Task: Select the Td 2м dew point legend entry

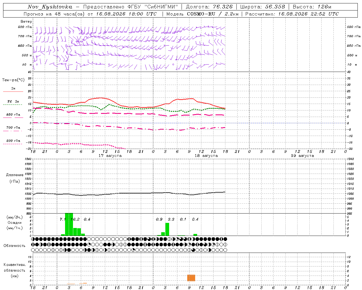Action: [x=13, y=101]
